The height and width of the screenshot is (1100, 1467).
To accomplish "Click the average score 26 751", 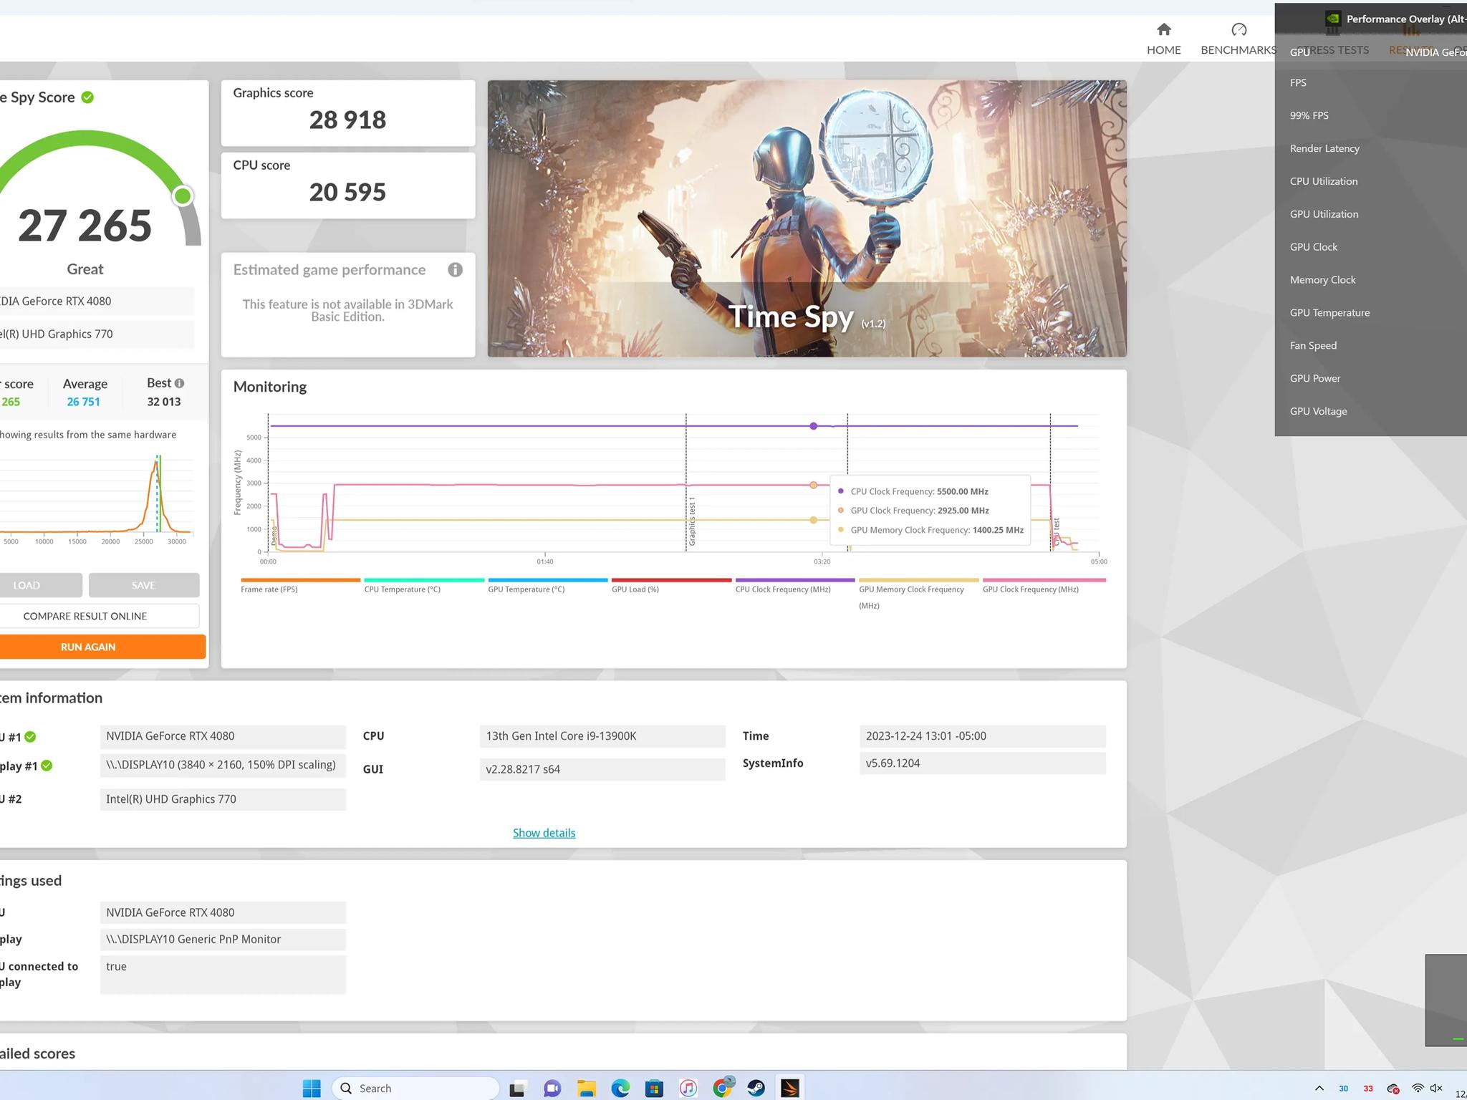I will pos(83,402).
